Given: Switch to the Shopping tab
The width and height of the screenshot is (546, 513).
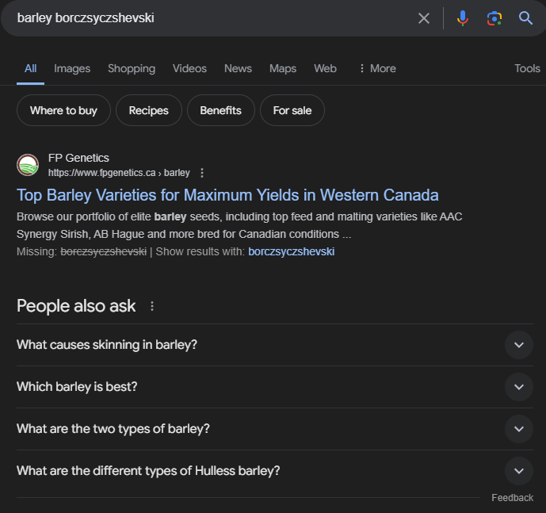Looking at the screenshot, I should (132, 68).
